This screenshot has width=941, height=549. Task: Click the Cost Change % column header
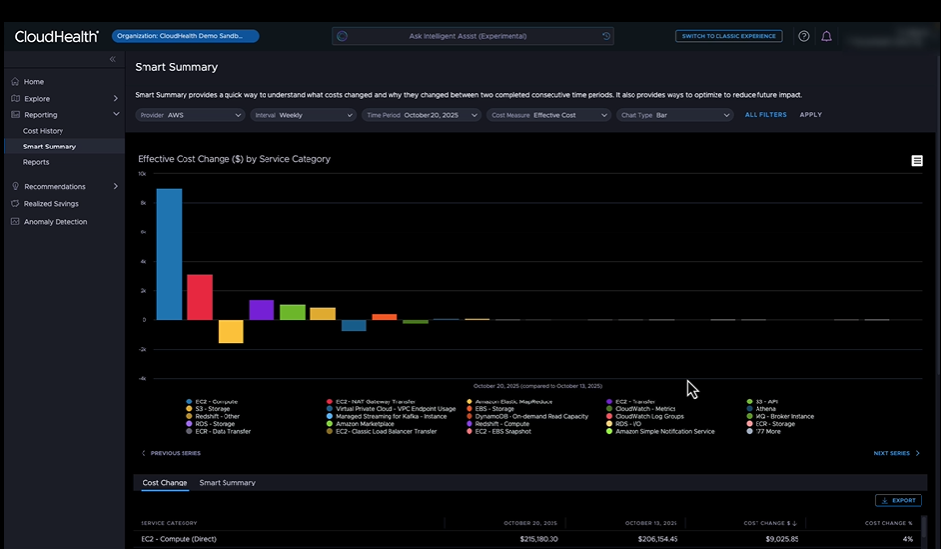pos(888,524)
